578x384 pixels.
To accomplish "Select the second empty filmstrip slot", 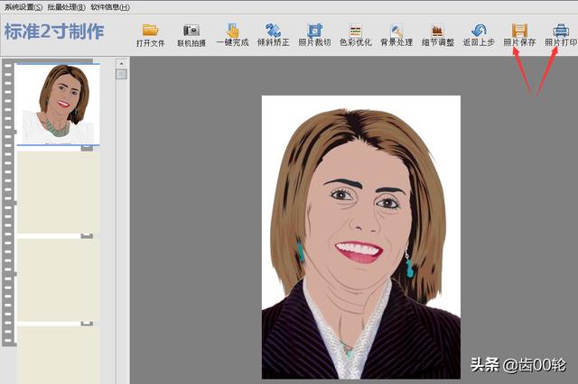I will click(x=58, y=191).
